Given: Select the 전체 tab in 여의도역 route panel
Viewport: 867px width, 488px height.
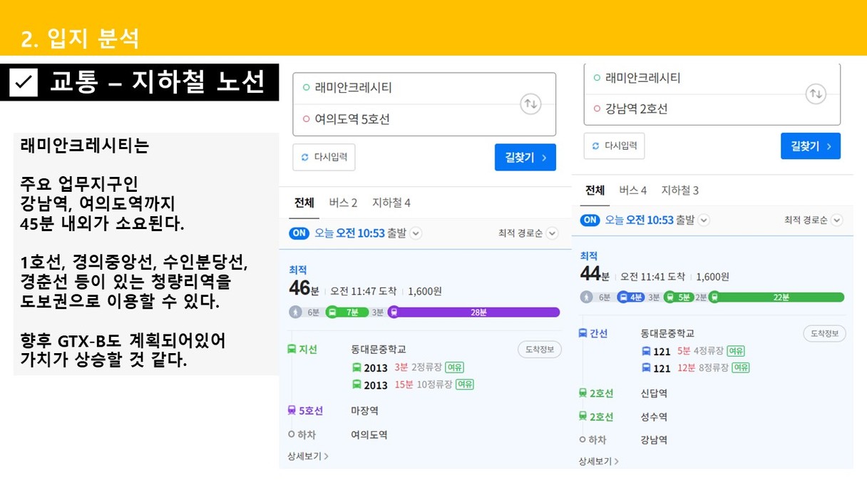Looking at the screenshot, I should (304, 203).
